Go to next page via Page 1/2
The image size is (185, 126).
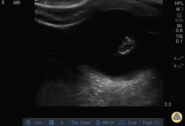pyautogui.click(x=151, y=122)
